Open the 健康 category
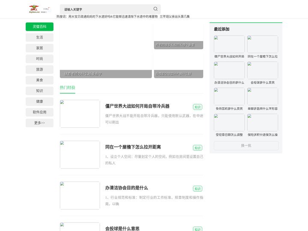Image resolution: width=308 pixels, height=231 pixels. (39, 101)
